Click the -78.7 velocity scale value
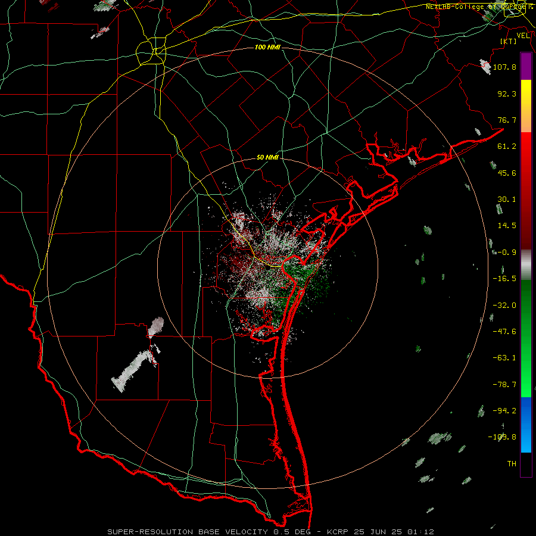The image size is (536, 536). tap(504, 385)
